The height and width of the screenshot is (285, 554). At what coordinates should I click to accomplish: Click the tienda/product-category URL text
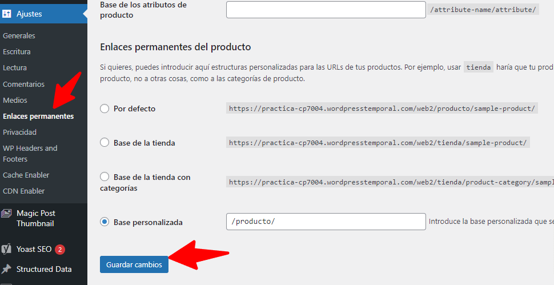click(390, 182)
